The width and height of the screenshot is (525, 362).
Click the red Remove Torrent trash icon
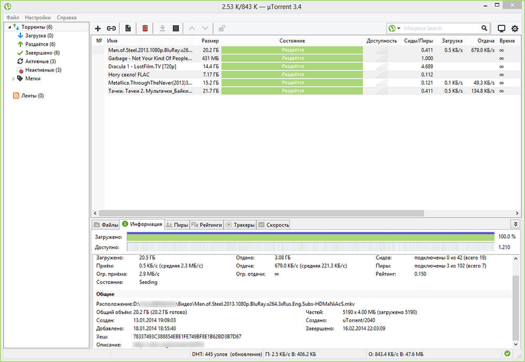[145, 28]
